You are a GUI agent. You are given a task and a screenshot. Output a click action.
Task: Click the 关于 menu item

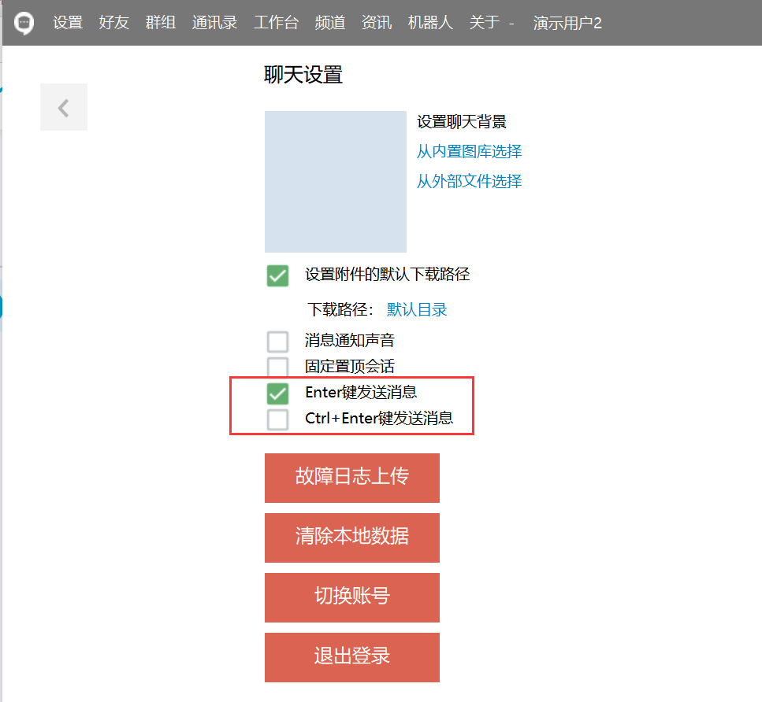coord(484,23)
